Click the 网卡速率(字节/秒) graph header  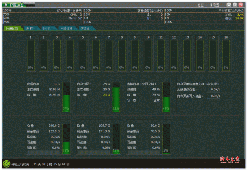point(231,11)
